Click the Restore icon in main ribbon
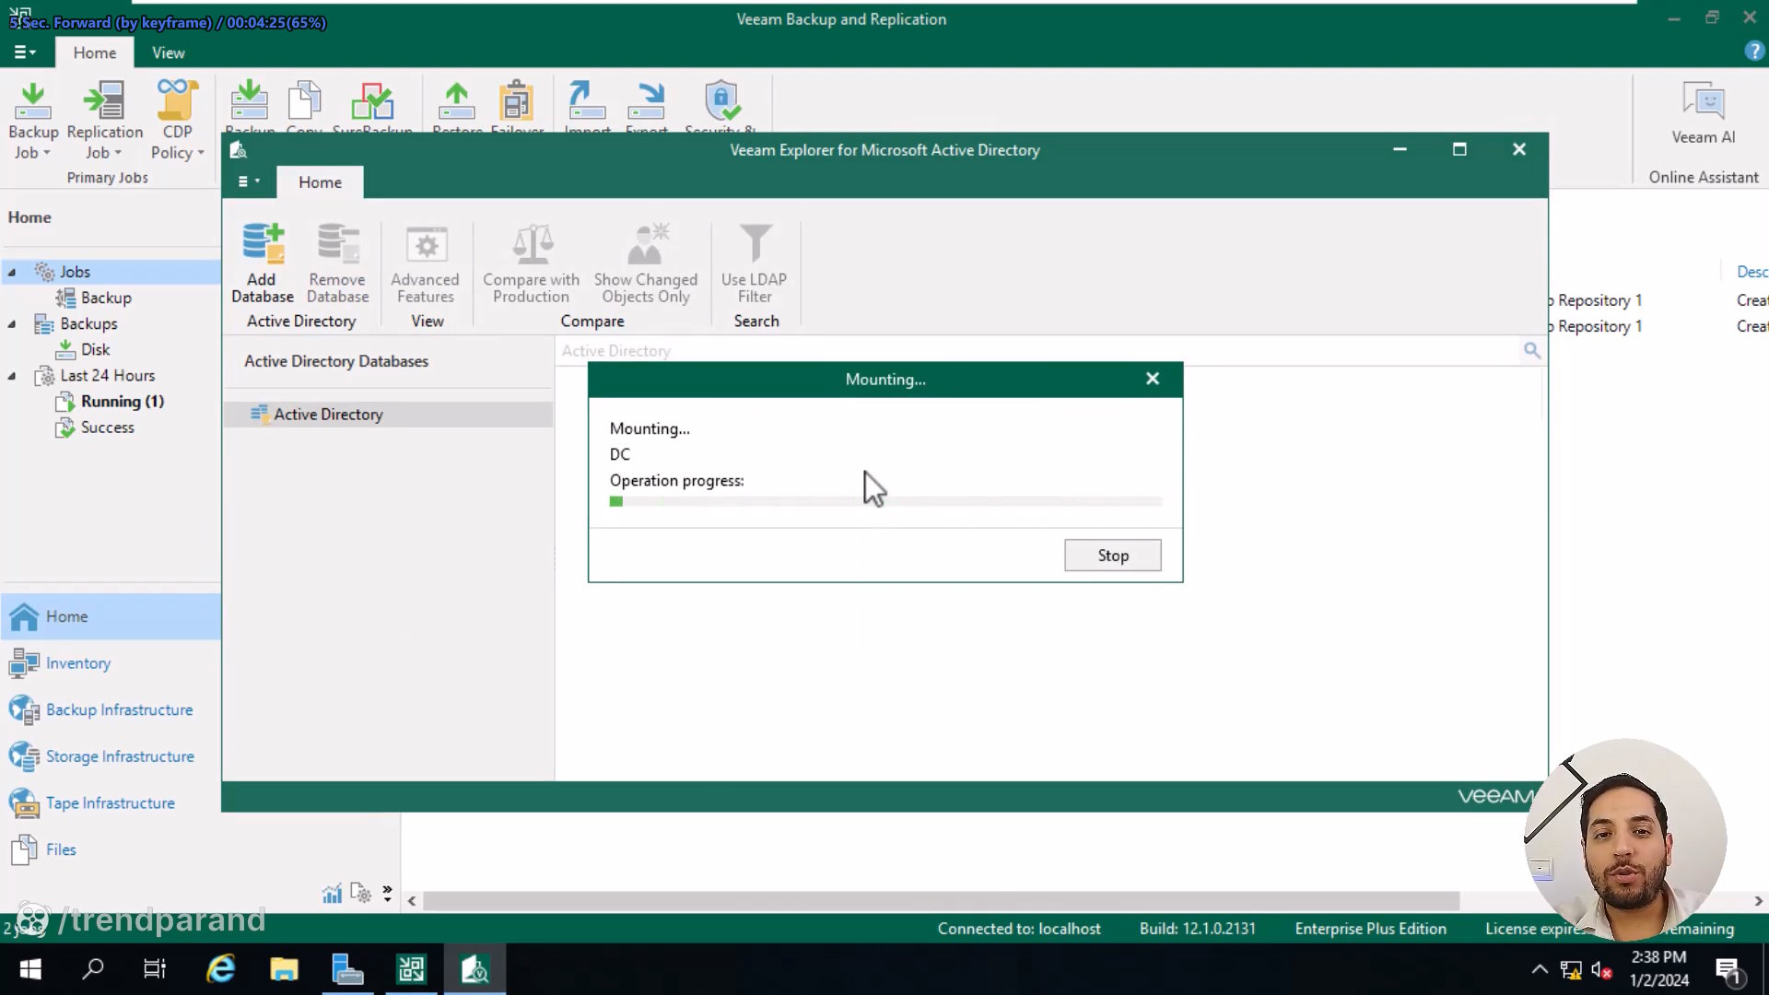1769x995 pixels. pos(457,103)
